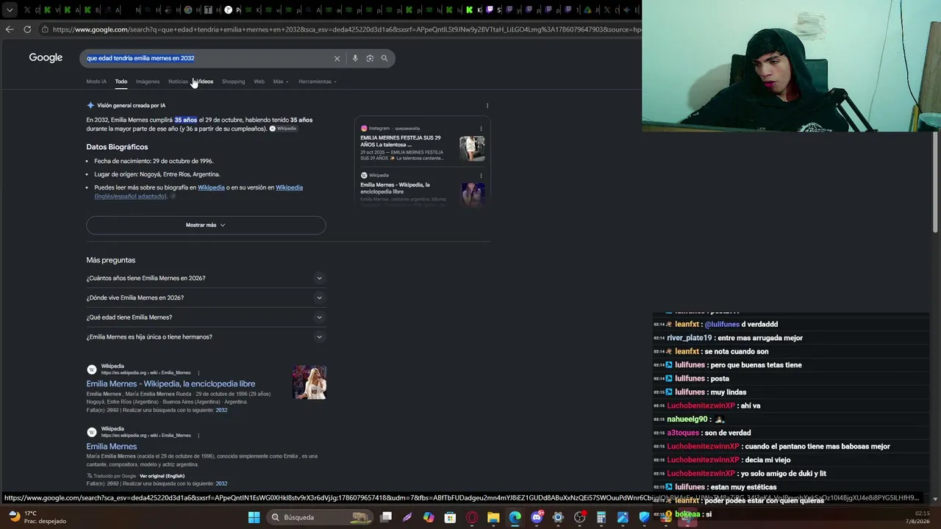Click 'Visión general creada por IA' label
This screenshot has height=529, width=941.
click(x=131, y=106)
